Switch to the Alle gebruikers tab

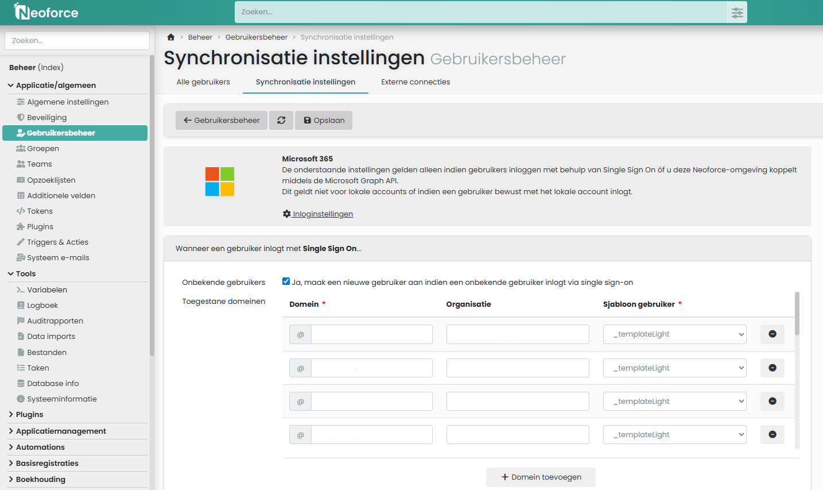203,82
